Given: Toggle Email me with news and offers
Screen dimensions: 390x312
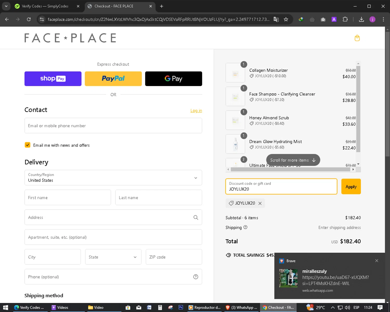Looking at the screenshot, I should pos(28,145).
